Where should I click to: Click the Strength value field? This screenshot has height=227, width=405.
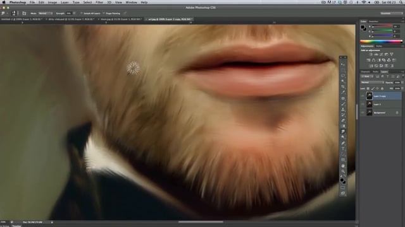[68, 13]
